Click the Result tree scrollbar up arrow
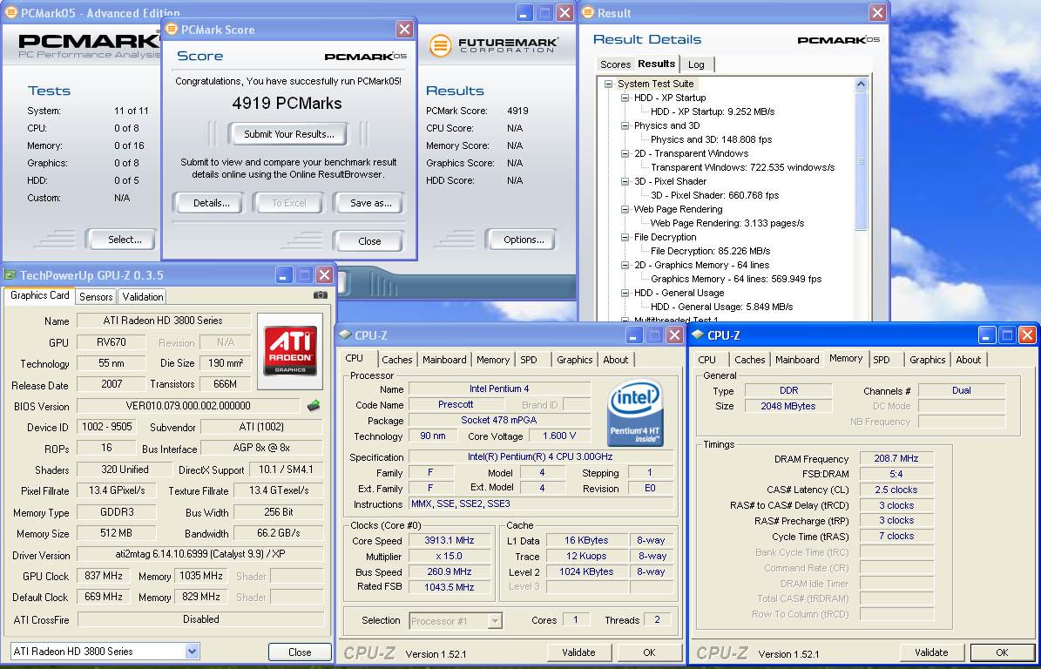Screen dimensions: 1041x669 (861, 84)
